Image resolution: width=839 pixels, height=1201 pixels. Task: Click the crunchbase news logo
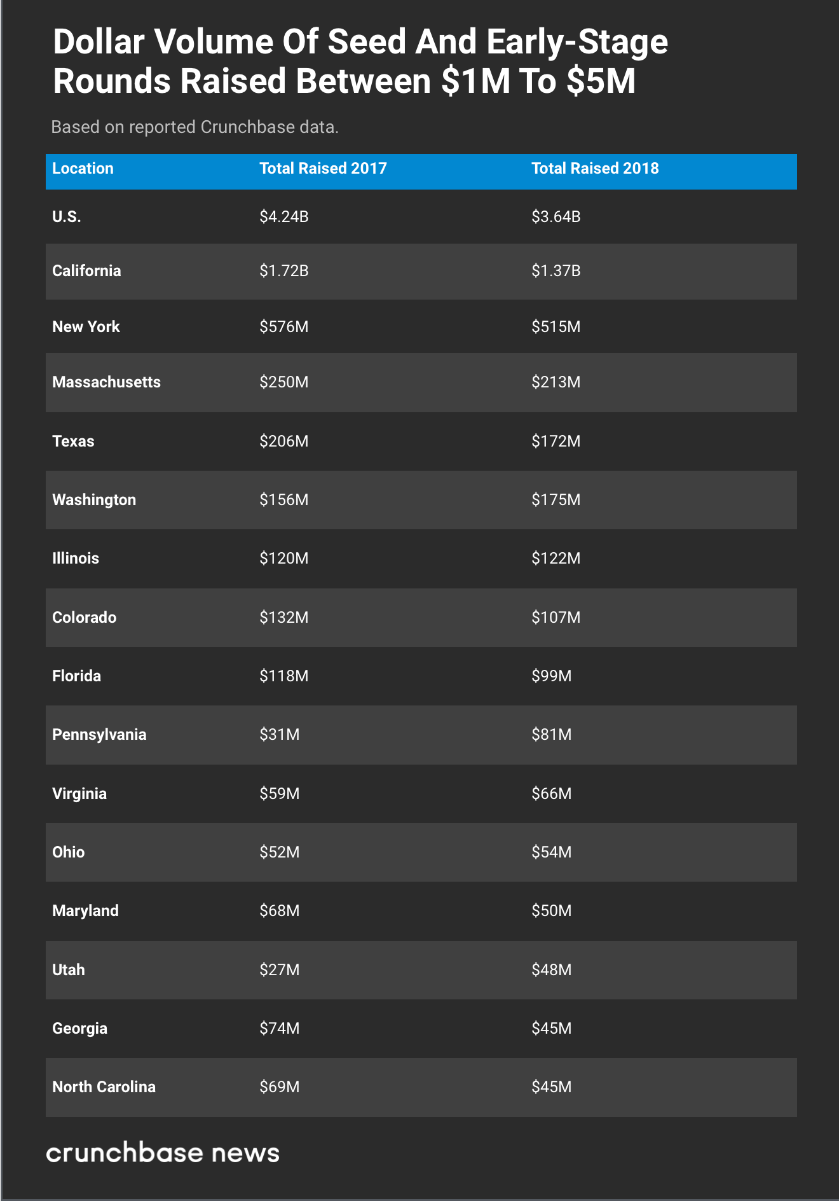coord(163,1153)
